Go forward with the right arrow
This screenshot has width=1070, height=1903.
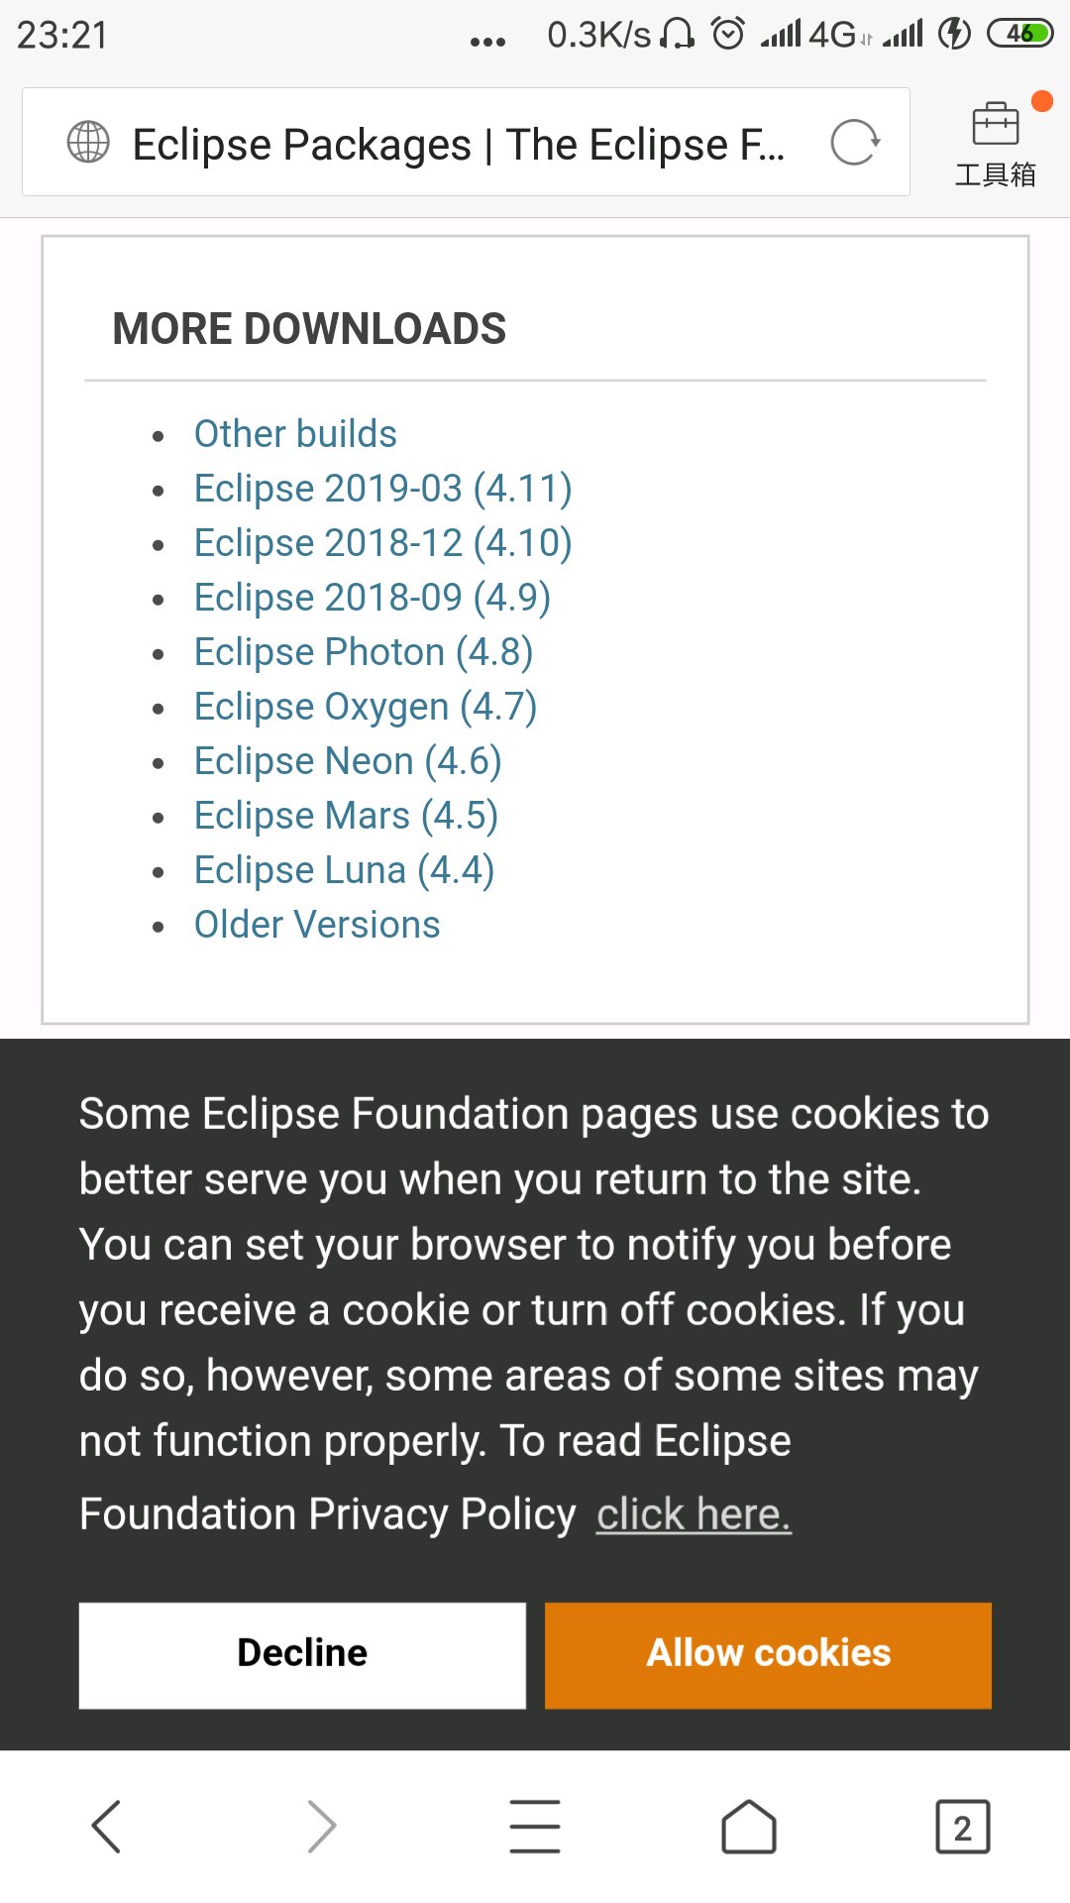pyautogui.click(x=321, y=1826)
